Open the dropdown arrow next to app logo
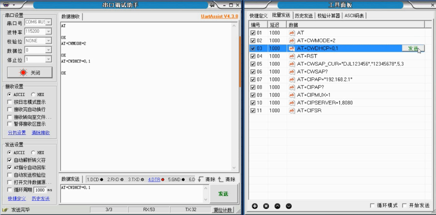This screenshot has width=436, height=215. coord(14,5)
